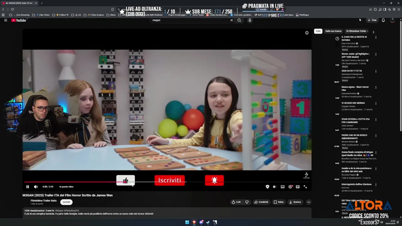Enter fullscreen mode
The height and width of the screenshot is (226, 402).
pos(305,187)
